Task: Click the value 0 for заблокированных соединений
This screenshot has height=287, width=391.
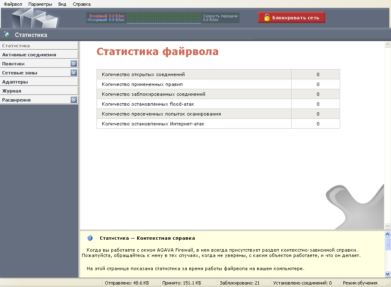Action: coord(318,94)
